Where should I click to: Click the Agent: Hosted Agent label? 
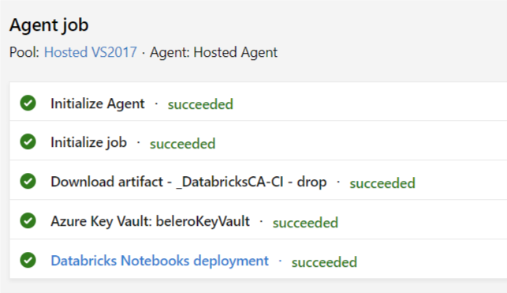coord(214,52)
